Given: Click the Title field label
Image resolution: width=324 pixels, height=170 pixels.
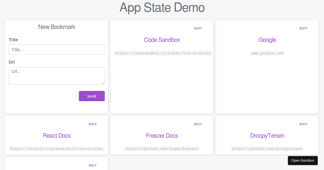Looking at the screenshot, I should pyautogui.click(x=13, y=40).
